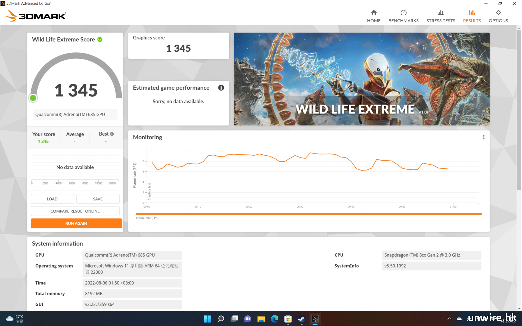
Task: Compare result online
Action: pos(75,211)
